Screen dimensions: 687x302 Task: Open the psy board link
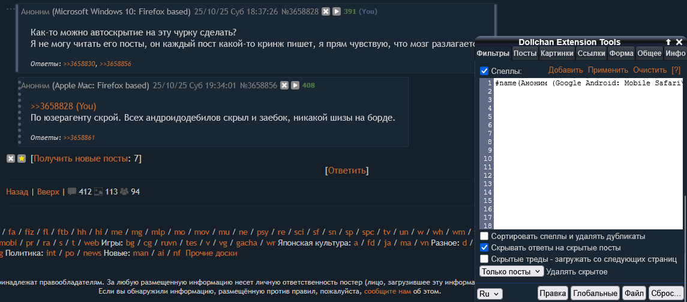(x=262, y=232)
